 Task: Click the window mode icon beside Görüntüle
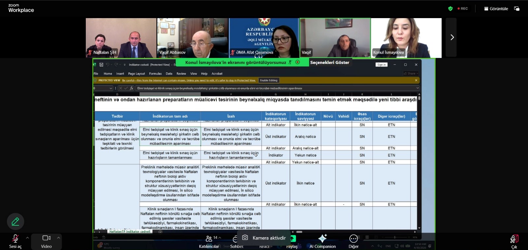(517, 9)
